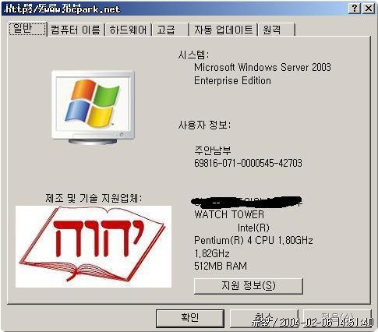Viewport: 378px width, 332px height.
Task: Click the registered user name 주안남부
Action: (213, 150)
